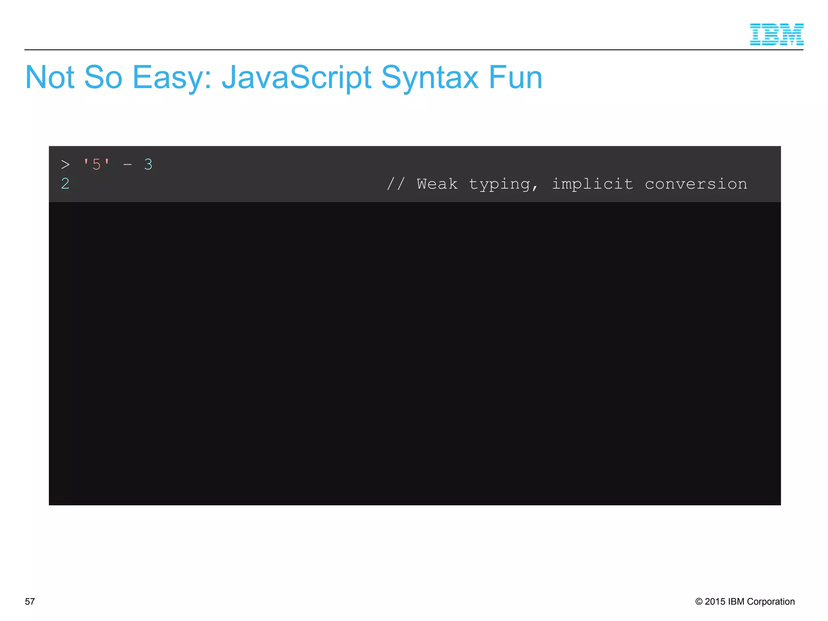Click the result value 2 in the console

pyautogui.click(x=65, y=184)
